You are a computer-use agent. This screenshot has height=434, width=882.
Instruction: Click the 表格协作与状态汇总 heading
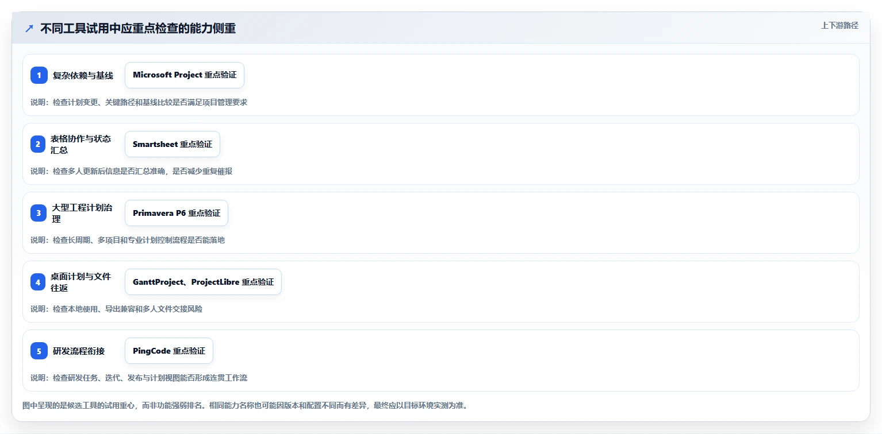click(80, 144)
